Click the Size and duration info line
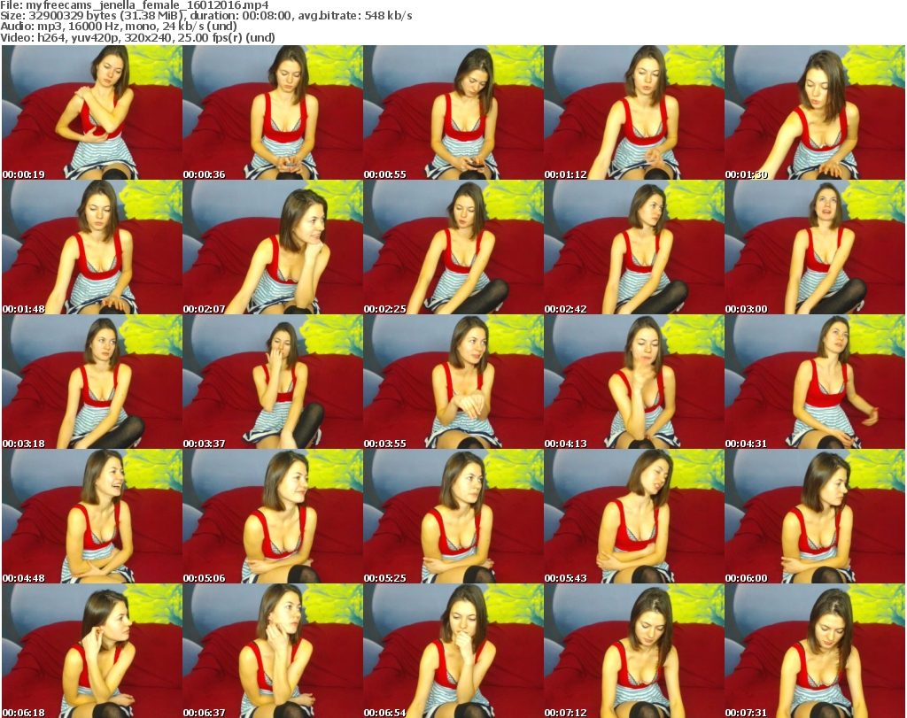This screenshot has height=718, width=907. click(x=205, y=16)
